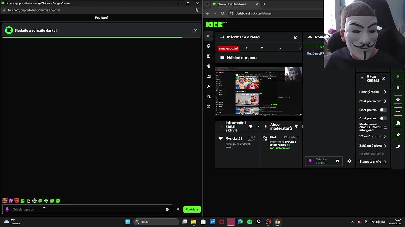
Task: Open Pomalý režim options
Action: point(373,92)
